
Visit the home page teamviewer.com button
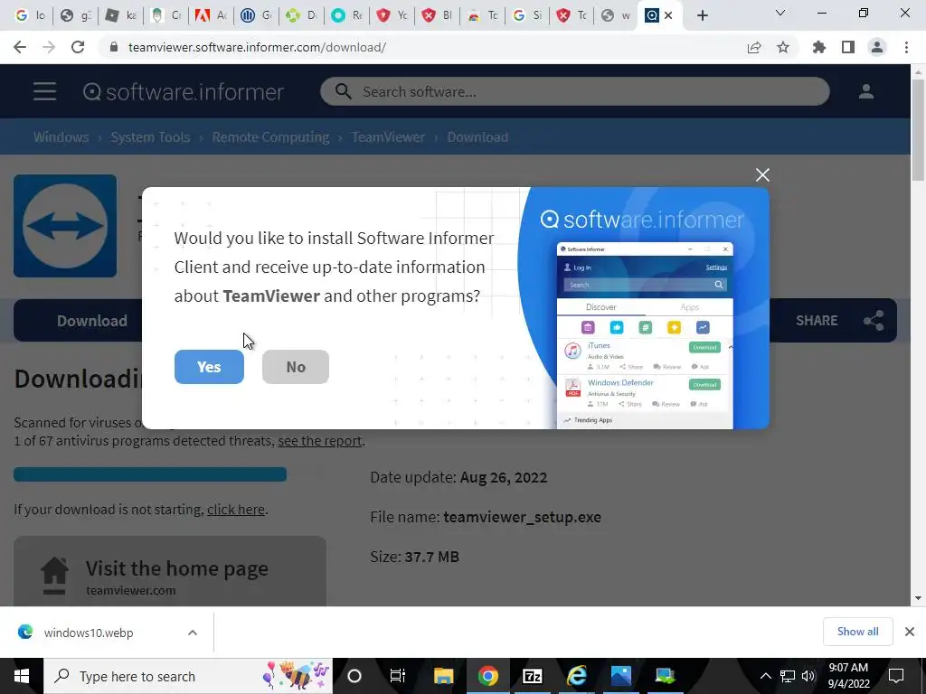coord(170,571)
